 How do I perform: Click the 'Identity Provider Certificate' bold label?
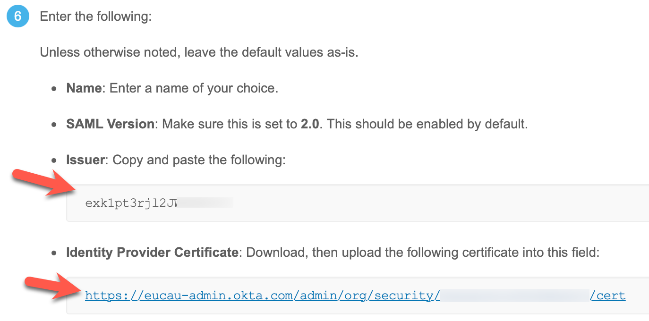[x=152, y=253]
